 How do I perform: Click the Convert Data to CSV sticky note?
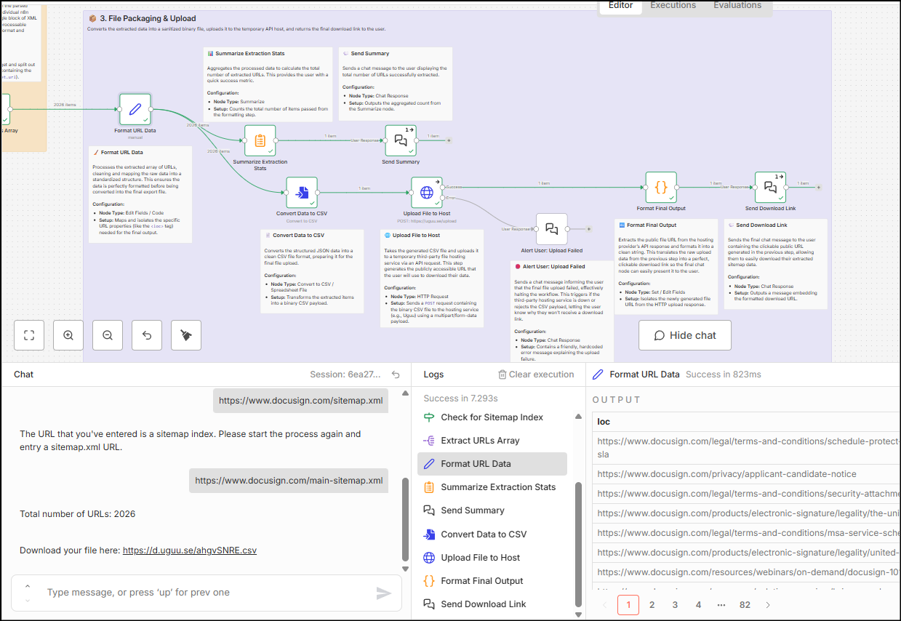(313, 272)
